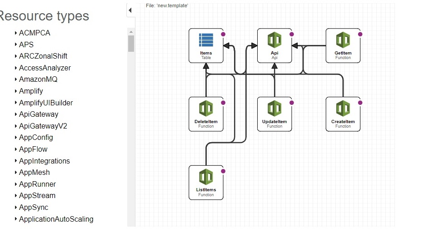Select the ListItems function icon
429x238 pixels.
pos(206,178)
